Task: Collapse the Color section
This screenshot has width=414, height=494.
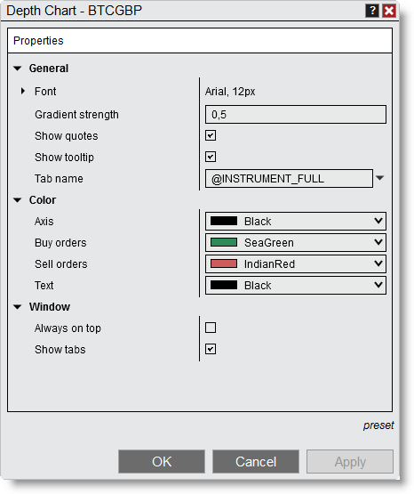Action: coord(18,200)
